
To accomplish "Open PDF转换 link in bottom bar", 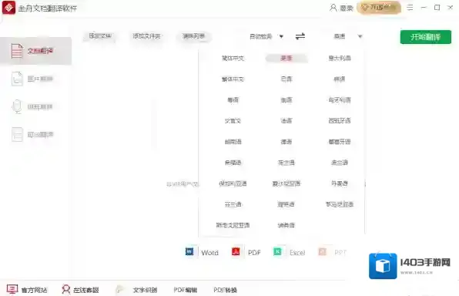I will point(225,290).
